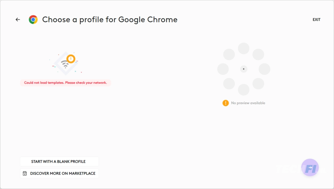Go back using the left arrow icon
Viewport: 334px width, 189px height.
(18, 20)
